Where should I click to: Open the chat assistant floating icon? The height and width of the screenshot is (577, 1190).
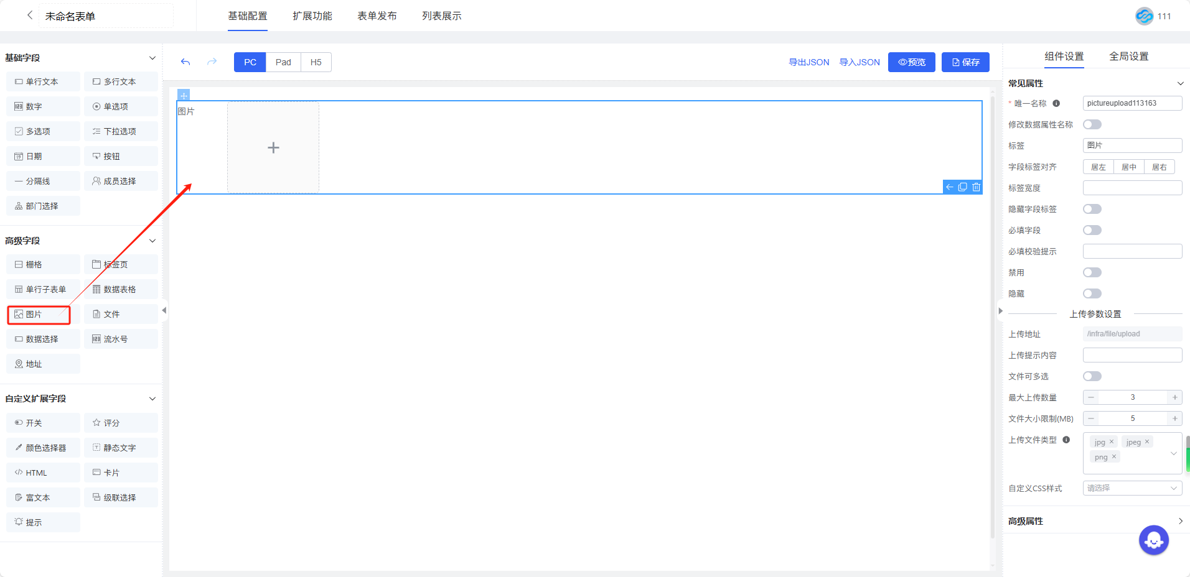[1153, 540]
